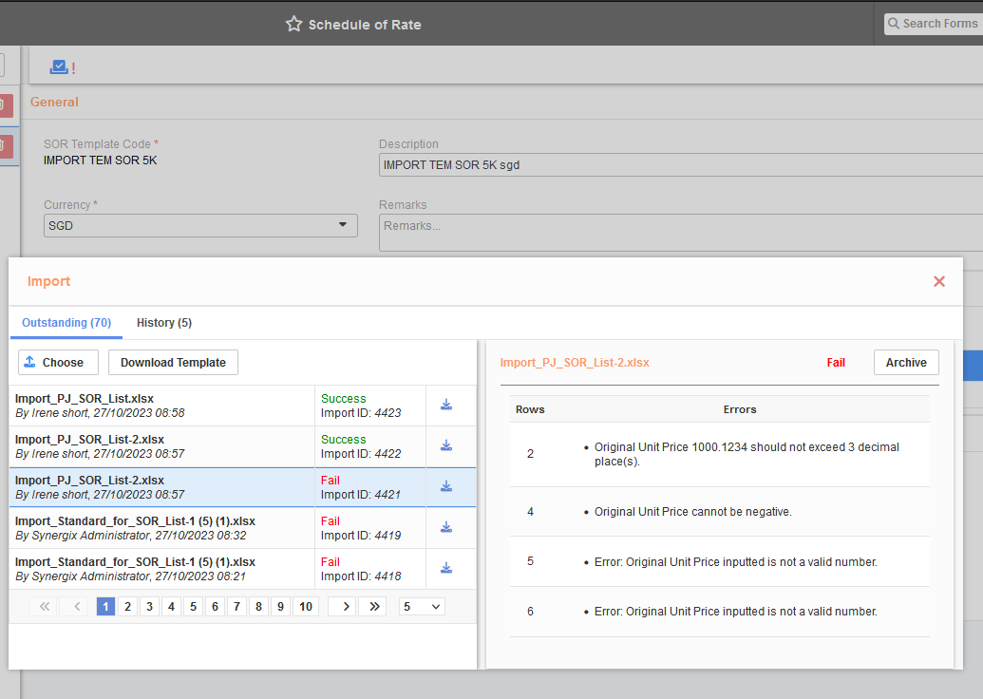Select the Outstanding tab
The height and width of the screenshot is (699, 983).
point(66,322)
